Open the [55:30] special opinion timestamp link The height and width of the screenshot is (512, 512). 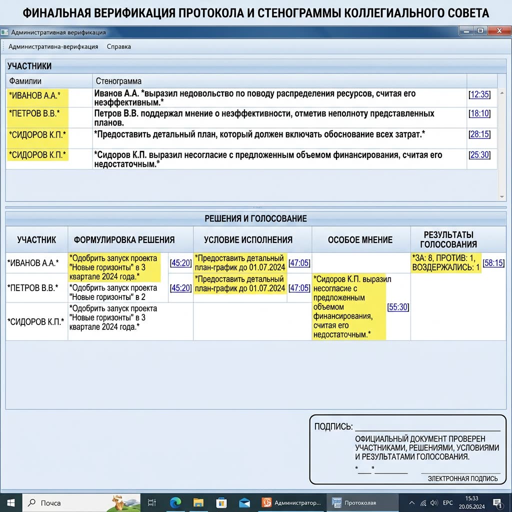[398, 307]
